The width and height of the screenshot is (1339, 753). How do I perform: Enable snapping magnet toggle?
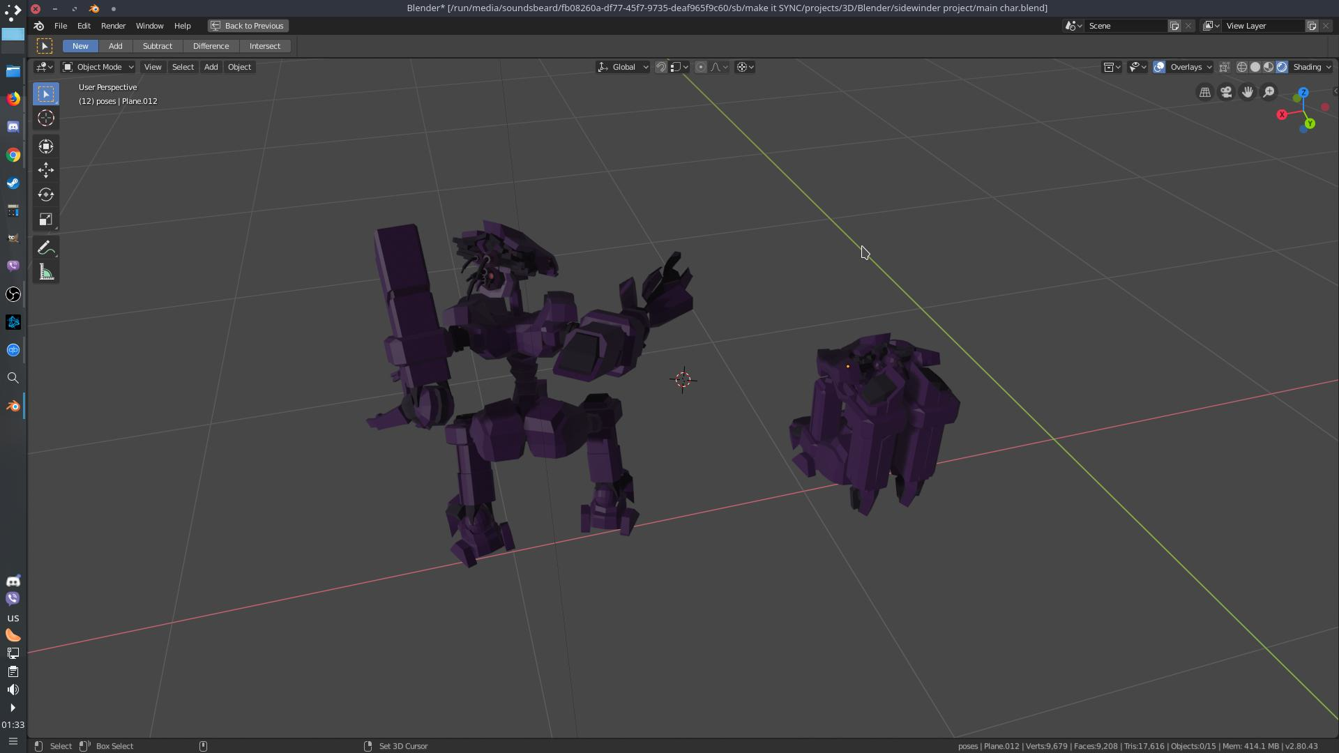660,67
